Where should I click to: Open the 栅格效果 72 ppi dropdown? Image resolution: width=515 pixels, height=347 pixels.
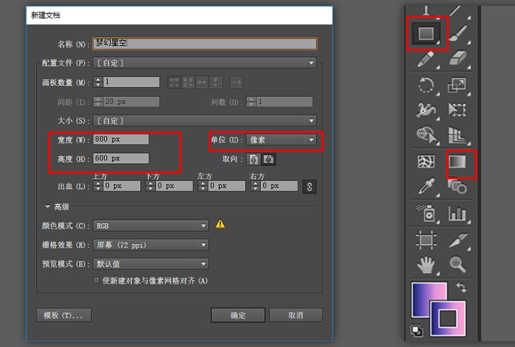tap(150, 245)
